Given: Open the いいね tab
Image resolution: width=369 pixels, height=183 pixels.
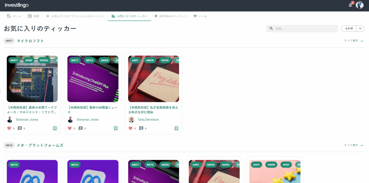Looking at the screenshot, I should pyautogui.click(x=200, y=16).
